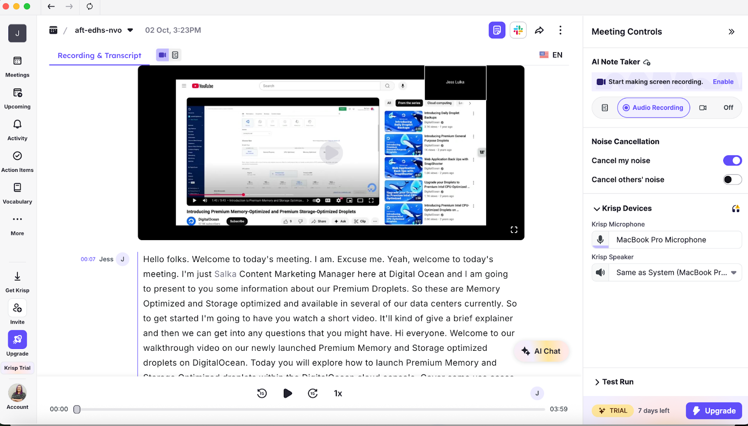Open the three-dot options menu
Image resolution: width=748 pixels, height=426 pixels.
(x=560, y=29)
